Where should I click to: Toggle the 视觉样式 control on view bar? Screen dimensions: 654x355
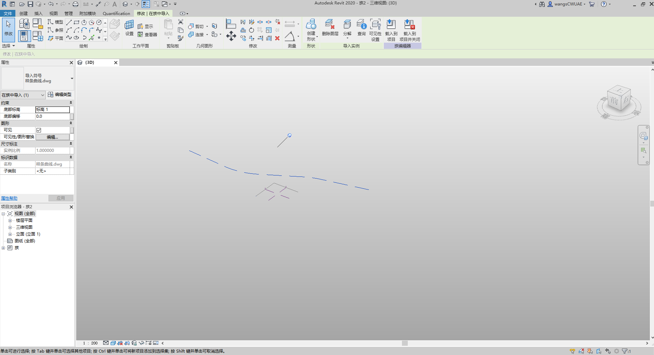[113, 343]
